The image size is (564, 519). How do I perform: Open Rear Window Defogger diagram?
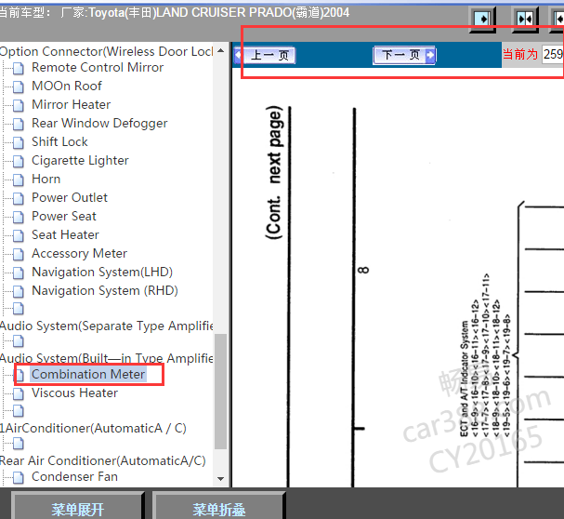click(x=99, y=123)
